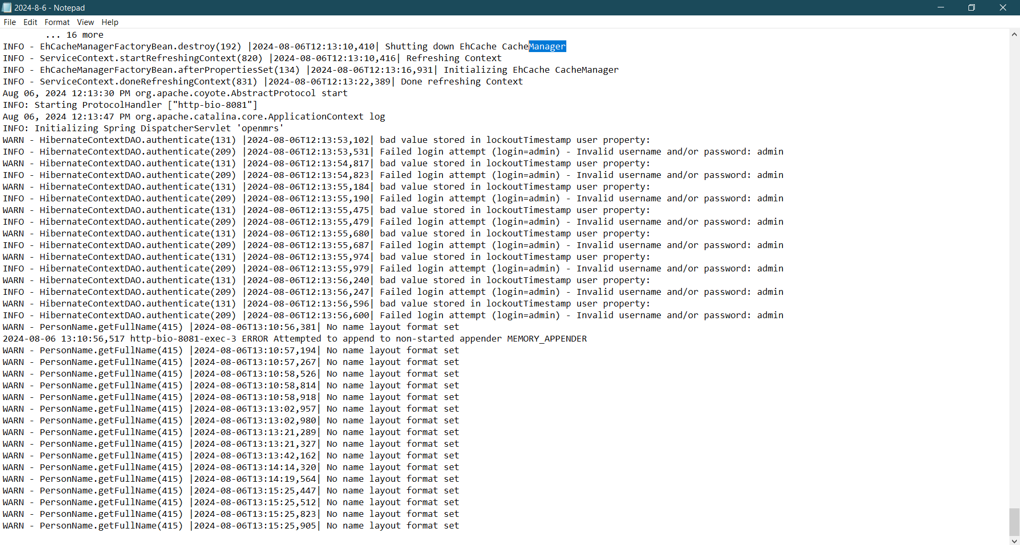Click timestamp 2024-08-06T12:13:53,102
1020x545 pixels.
308,140
